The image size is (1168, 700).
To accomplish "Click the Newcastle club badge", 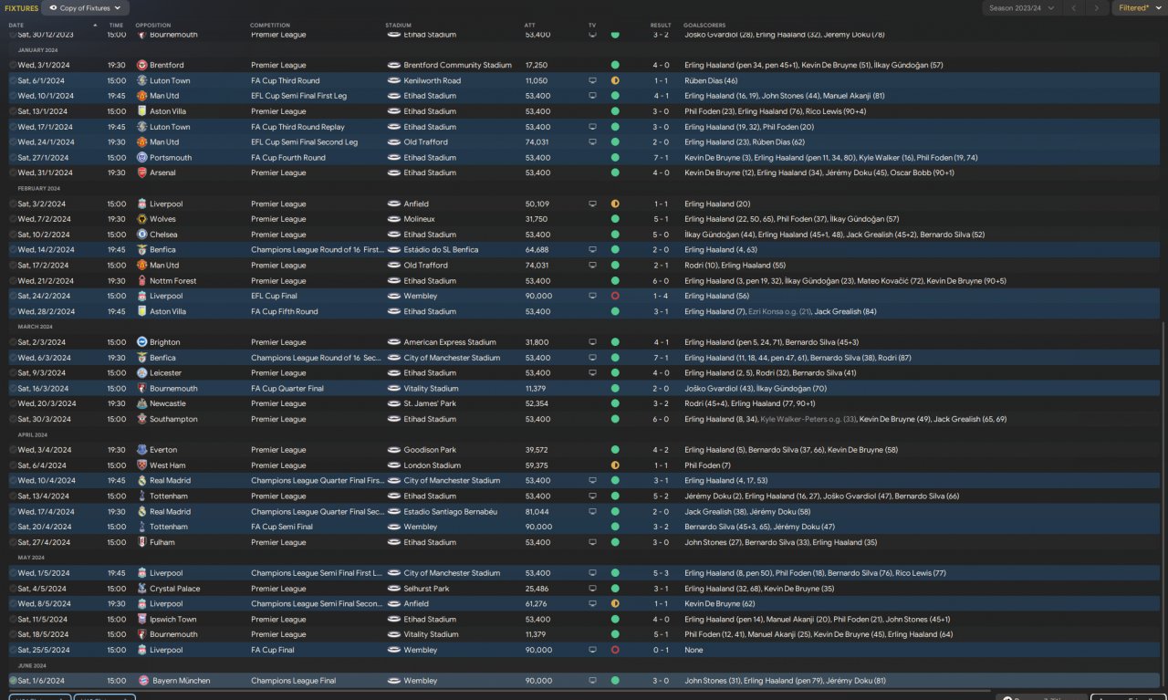I will click(x=141, y=403).
